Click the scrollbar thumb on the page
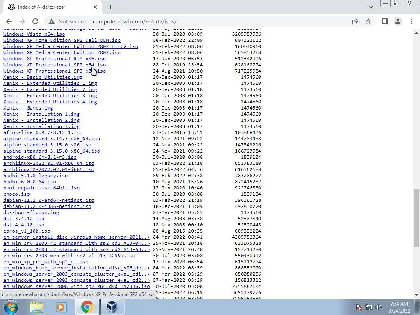This screenshot has width=420, height=315. point(416,217)
